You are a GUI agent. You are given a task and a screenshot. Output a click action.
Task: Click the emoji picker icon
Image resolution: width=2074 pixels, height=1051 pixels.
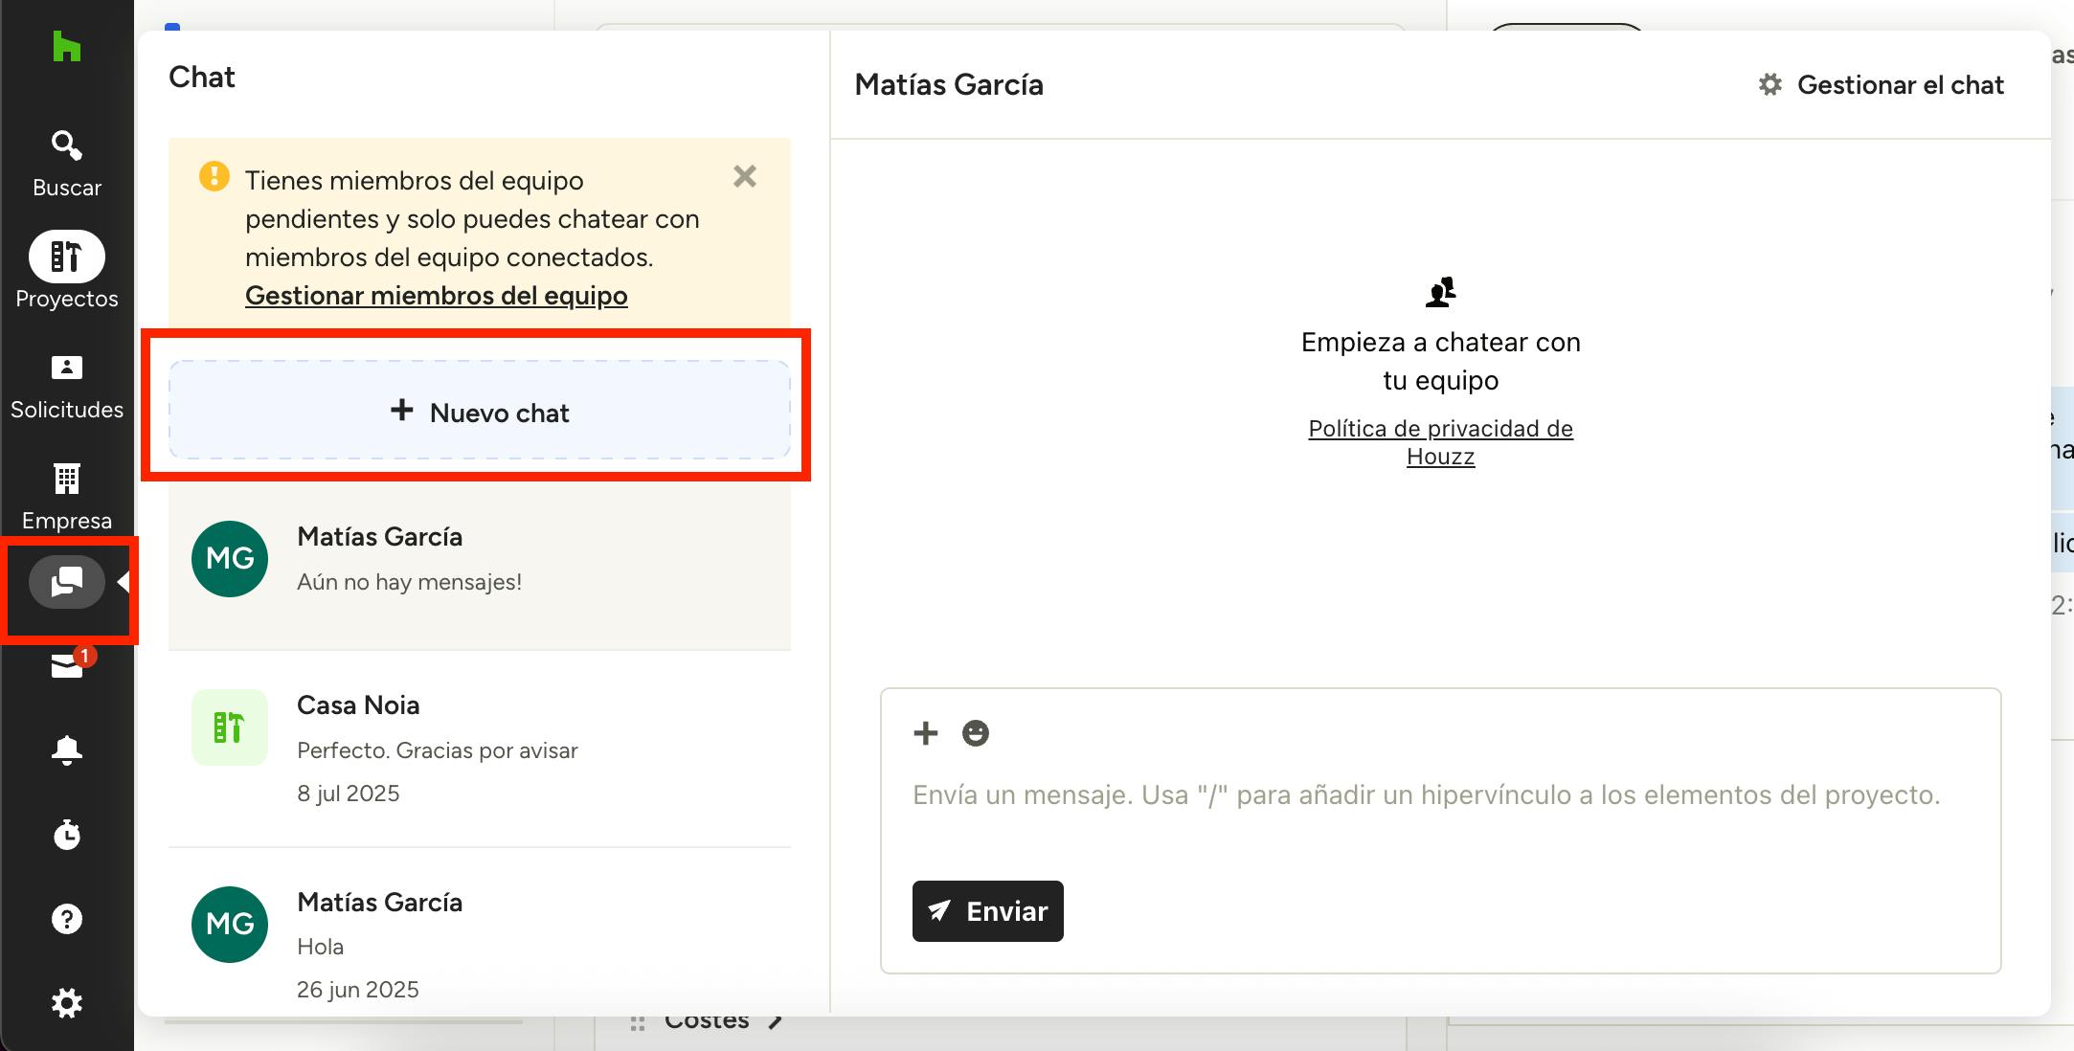(x=976, y=733)
